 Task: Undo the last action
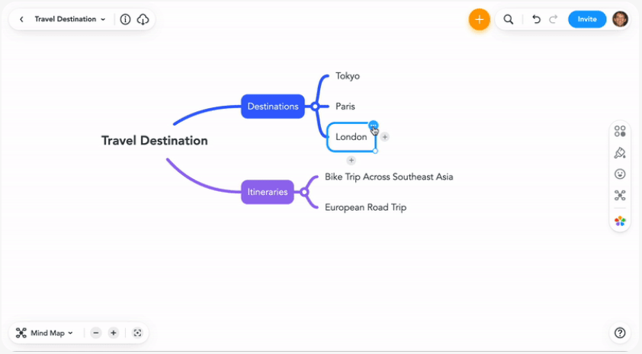point(536,19)
